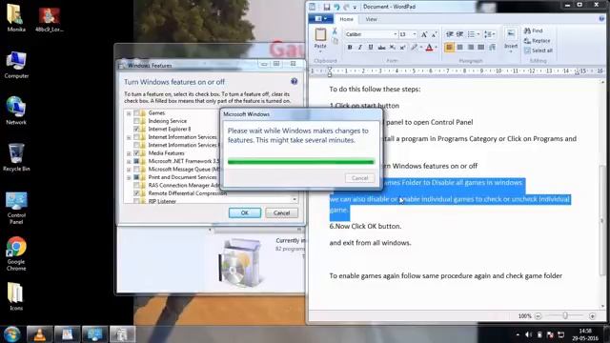Click Cancel in Windows Features dialog
Viewport: 610px width, 343px height.
pos(281,212)
